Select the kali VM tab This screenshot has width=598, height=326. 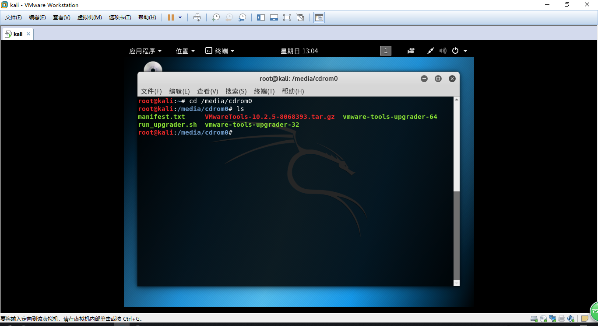[x=18, y=34]
